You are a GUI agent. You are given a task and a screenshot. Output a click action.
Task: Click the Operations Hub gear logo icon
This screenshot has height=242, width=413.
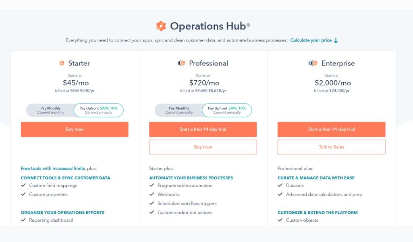click(161, 26)
